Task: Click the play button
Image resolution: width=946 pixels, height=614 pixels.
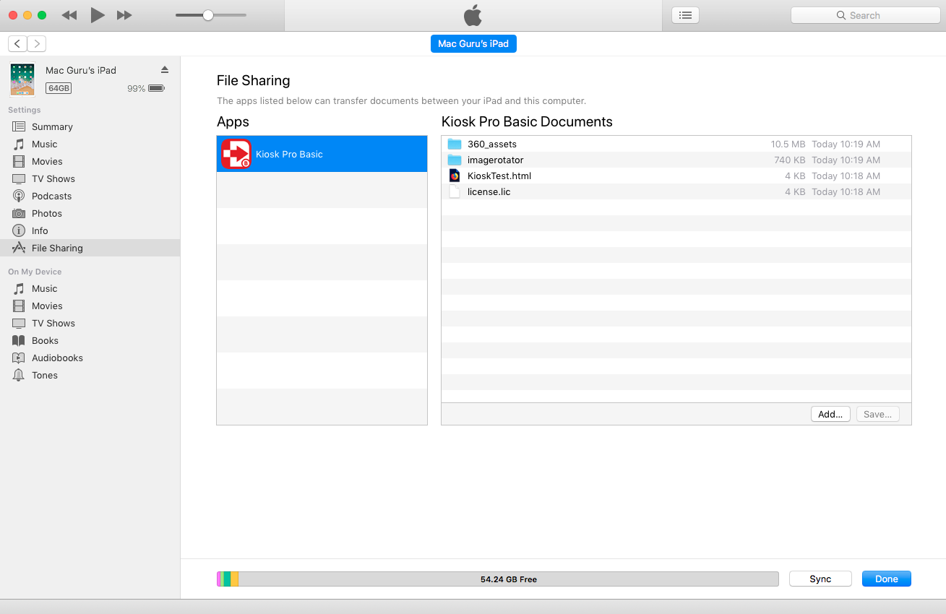Action: (98, 15)
